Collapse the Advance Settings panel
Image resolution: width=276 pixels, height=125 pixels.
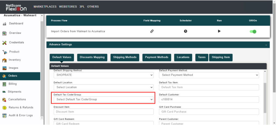[266, 45]
